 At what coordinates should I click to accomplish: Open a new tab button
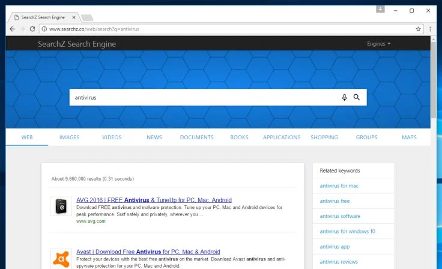(87, 18)
